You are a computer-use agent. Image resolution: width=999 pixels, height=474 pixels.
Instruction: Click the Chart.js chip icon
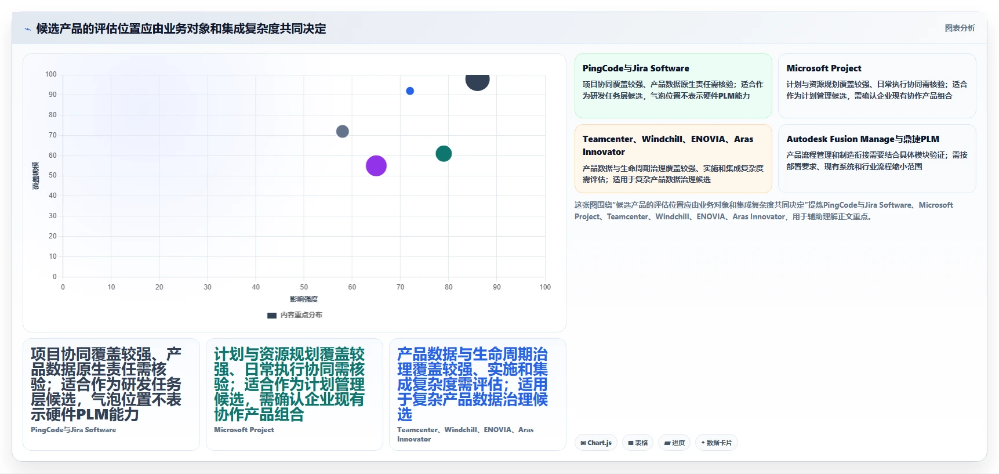click(x=583, y=443)
